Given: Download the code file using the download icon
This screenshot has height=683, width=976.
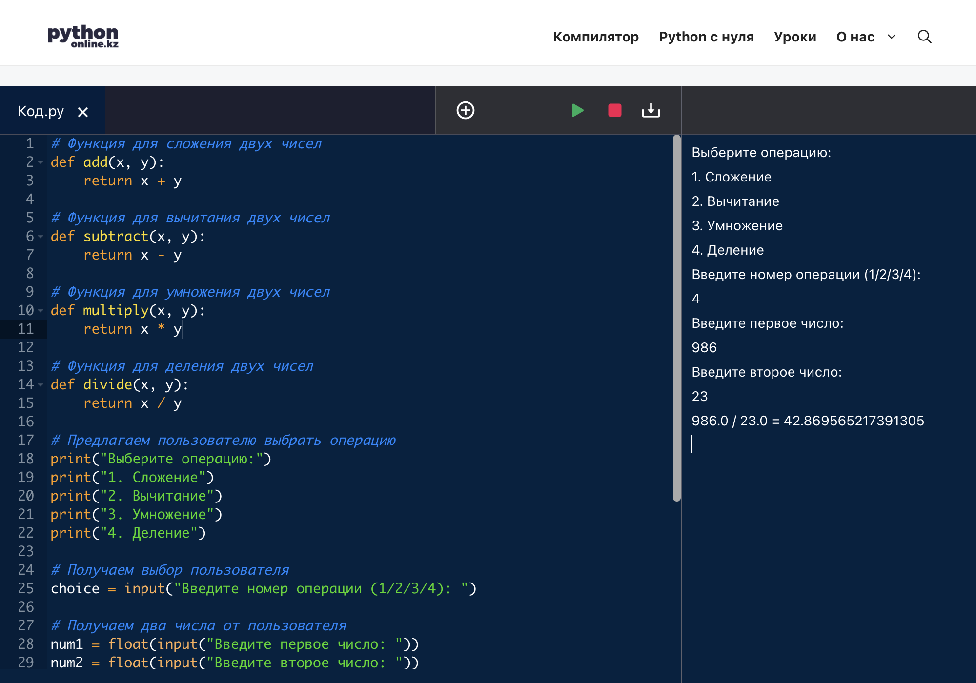Looking at the screenshot, I should coord(651,110).
